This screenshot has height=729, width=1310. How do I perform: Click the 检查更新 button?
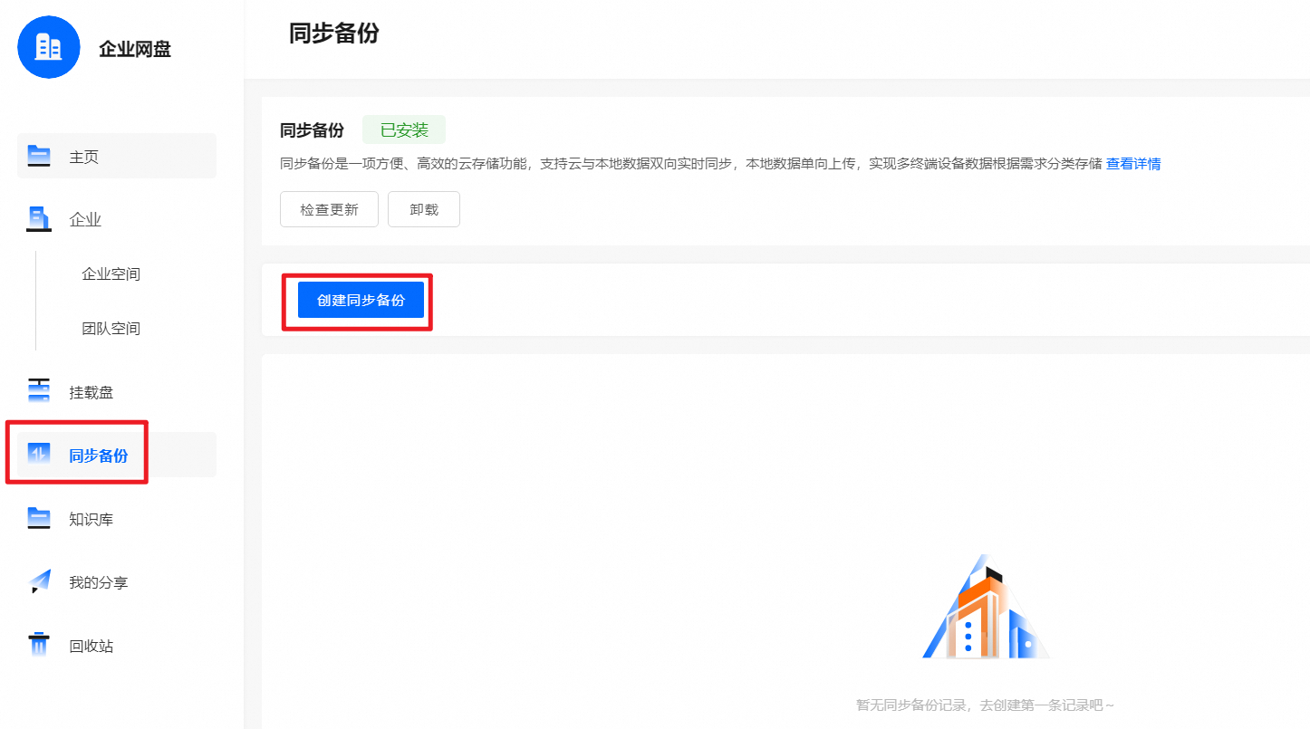click(x=329, y=209)
